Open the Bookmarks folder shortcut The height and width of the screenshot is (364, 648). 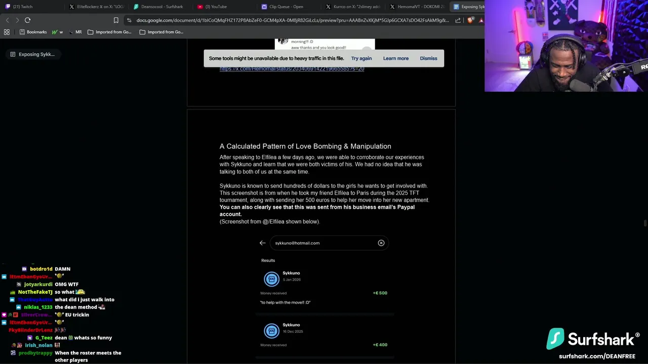pos(33,32)
